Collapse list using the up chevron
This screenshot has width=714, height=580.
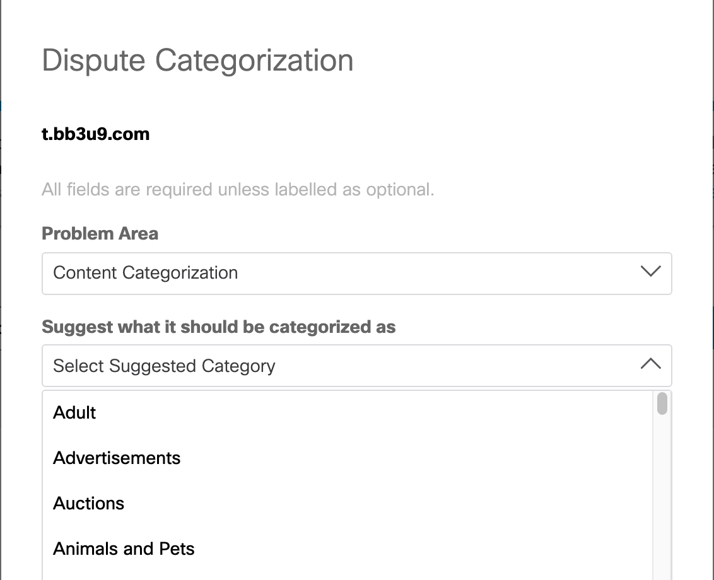pos(650,364)
